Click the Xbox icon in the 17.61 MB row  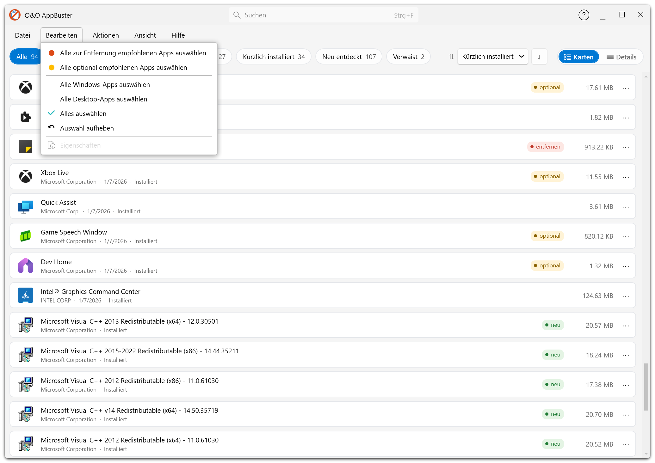point(26,87)
